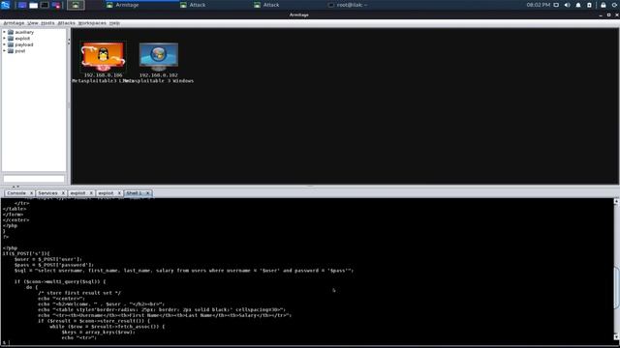This screenshot has height=348, width=620.
Task: Click the logout power icon in panel
Action: [615, 5]
